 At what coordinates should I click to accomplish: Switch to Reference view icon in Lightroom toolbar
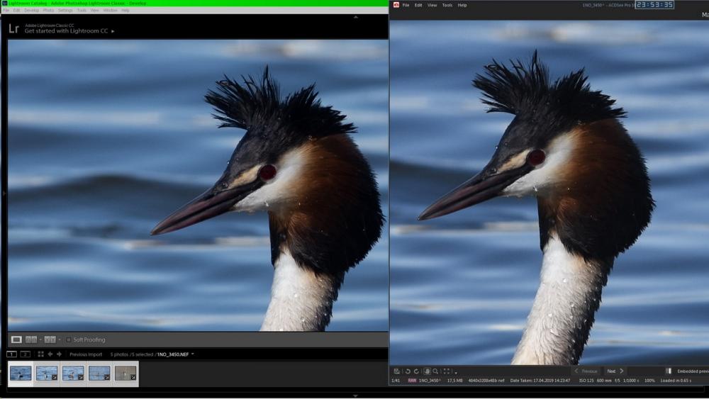pyautogui.click(x=31, y=339)
